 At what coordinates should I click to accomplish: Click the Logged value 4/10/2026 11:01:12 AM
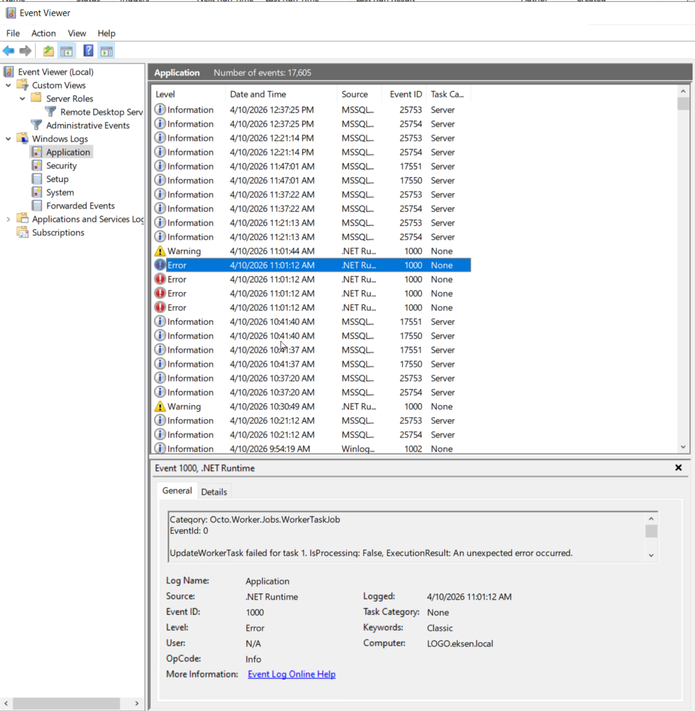(x=469, y=597)
